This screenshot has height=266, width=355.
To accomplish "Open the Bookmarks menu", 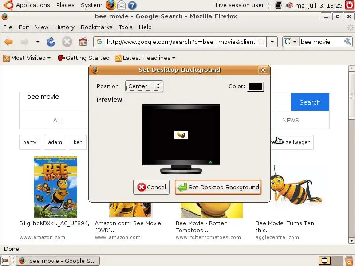I will click(x=97, y=27).
